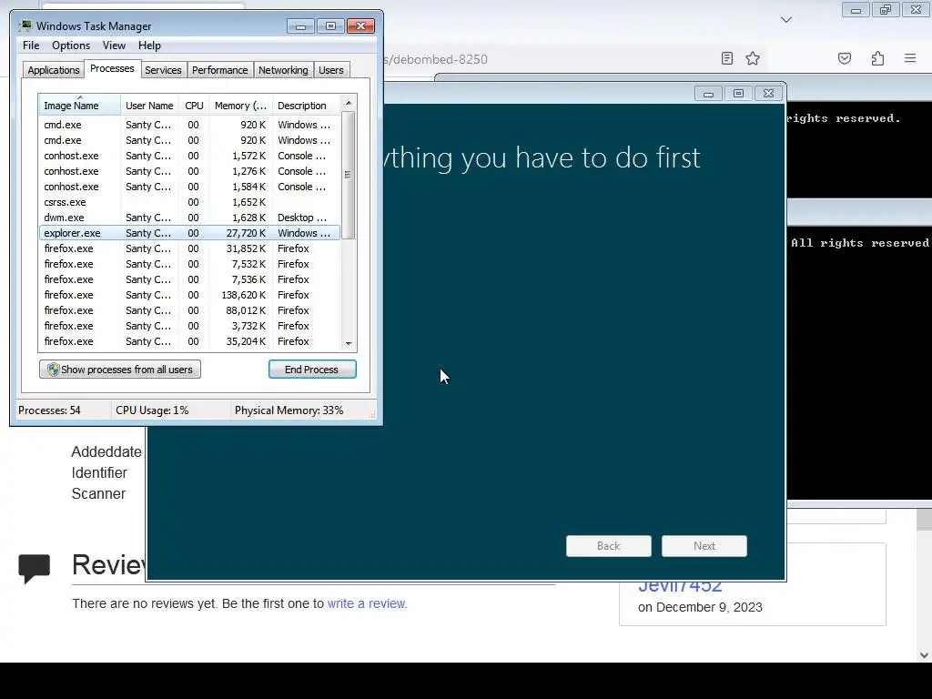The width and height of the screenshot is (932, 699).
Task: Switch to the Networking tab
Action: (283, 70)
